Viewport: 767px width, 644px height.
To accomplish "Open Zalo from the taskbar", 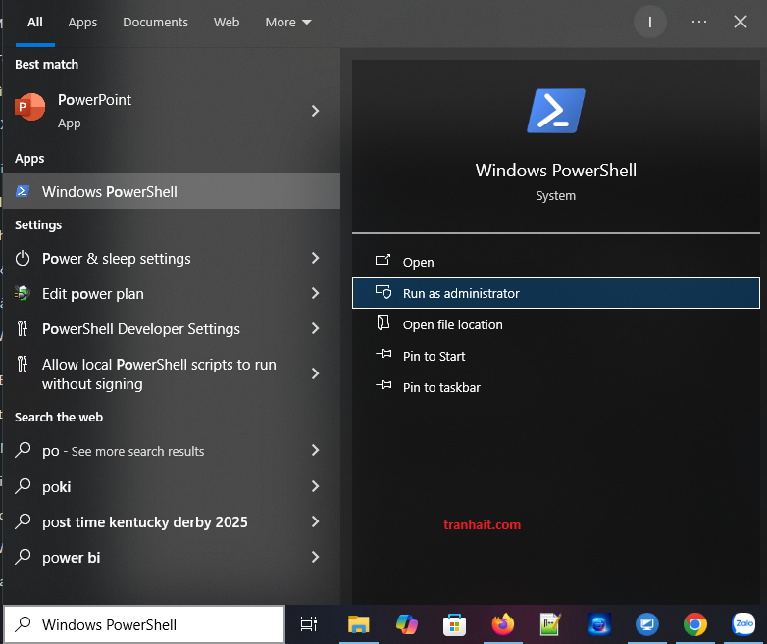I will click(x=743, y=624).
